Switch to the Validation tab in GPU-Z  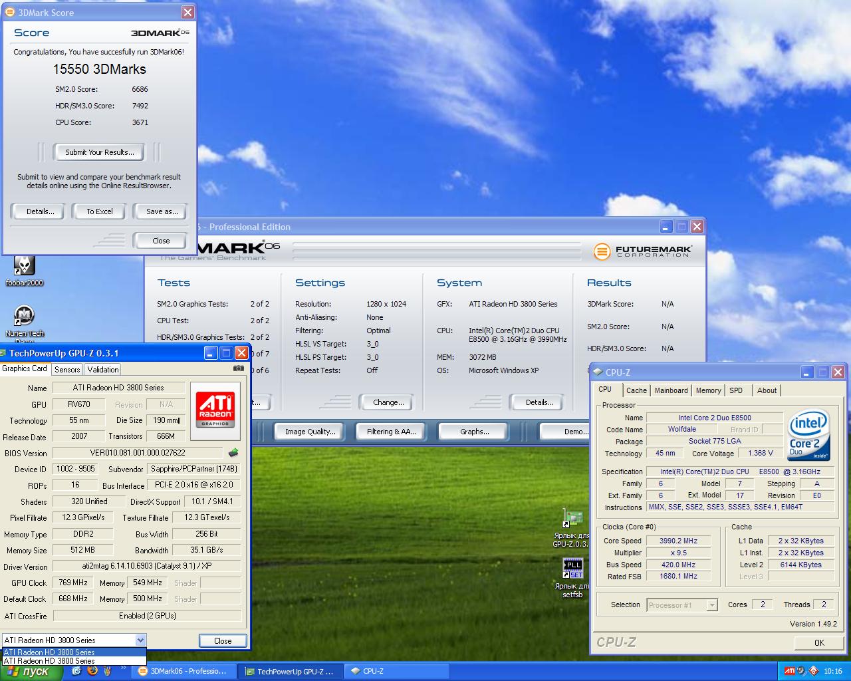point(103,370)
